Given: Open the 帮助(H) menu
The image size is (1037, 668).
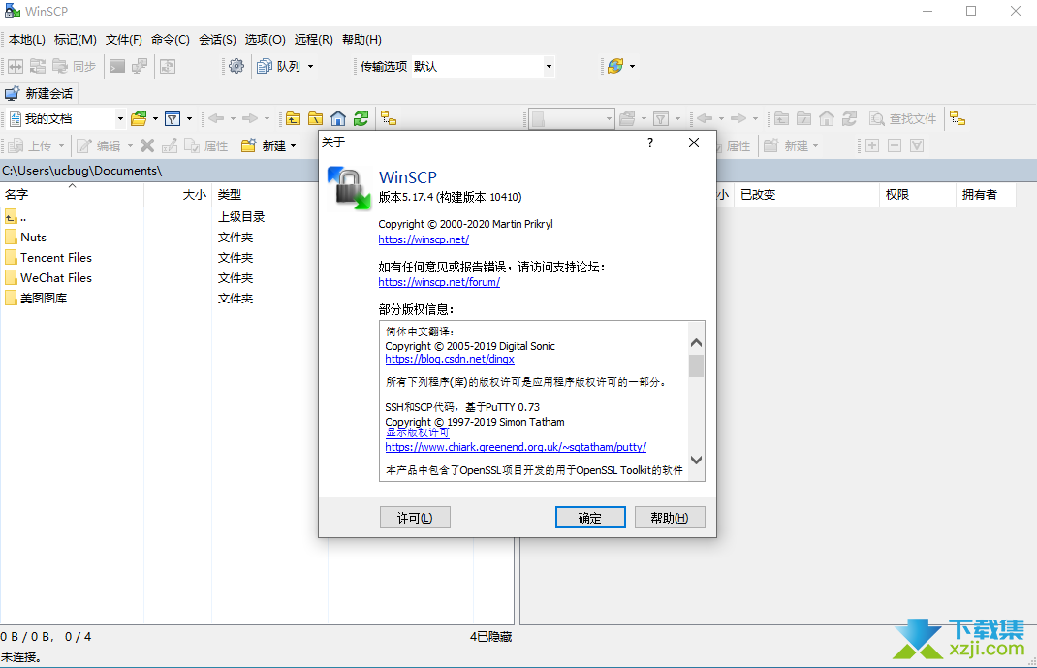Looking at the screenshot, I should 361,40.
